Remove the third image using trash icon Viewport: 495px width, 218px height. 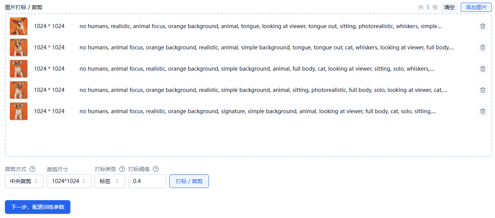click(482, 69)
